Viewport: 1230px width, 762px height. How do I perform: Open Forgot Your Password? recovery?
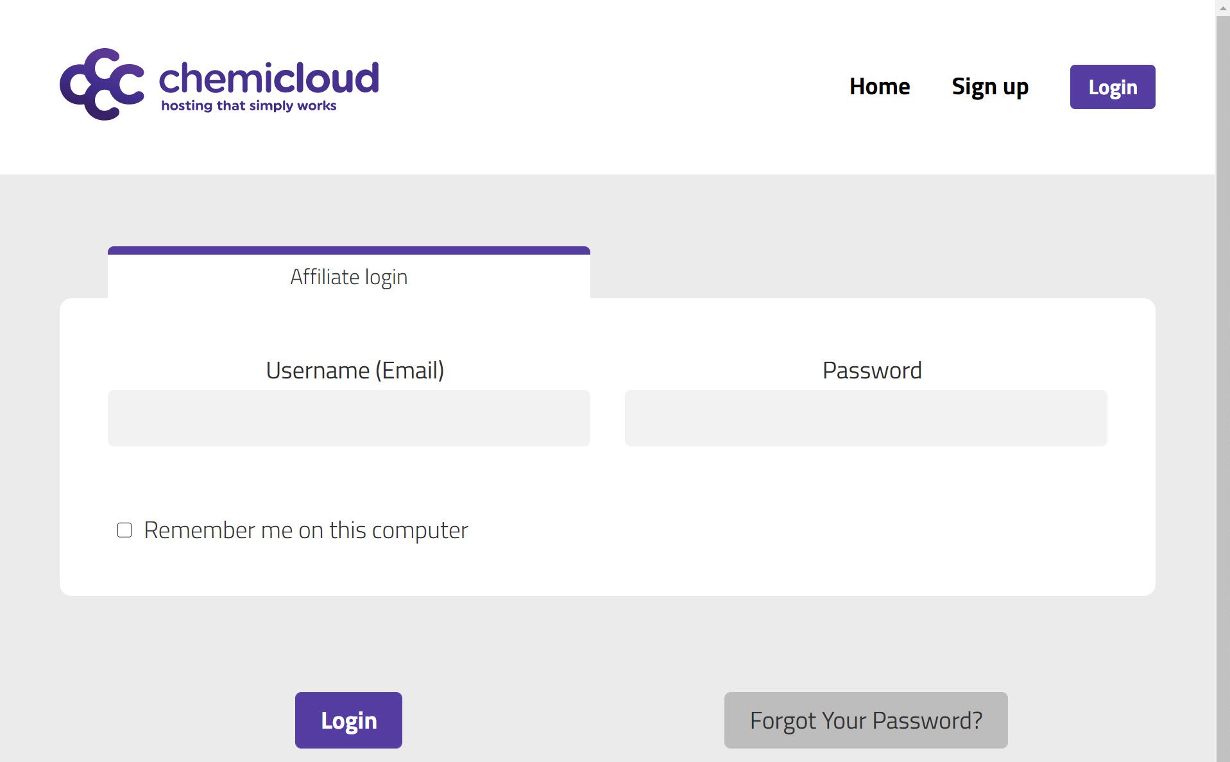pos(866,720)
